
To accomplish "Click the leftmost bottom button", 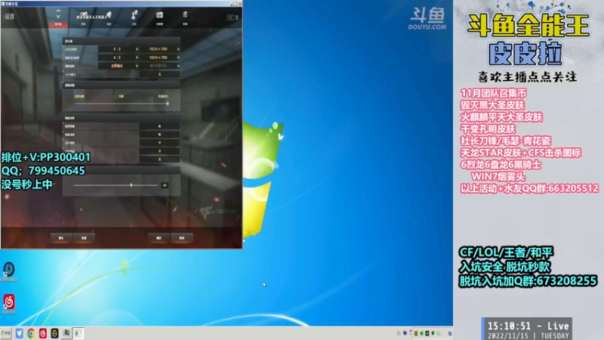I will point(61,238).
